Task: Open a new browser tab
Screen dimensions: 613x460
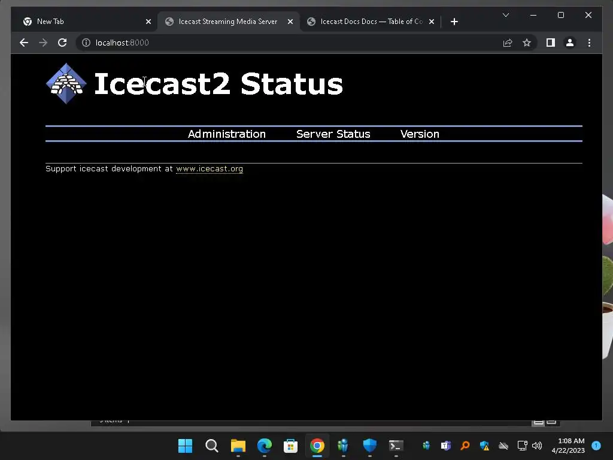Action: pos(454,22)
